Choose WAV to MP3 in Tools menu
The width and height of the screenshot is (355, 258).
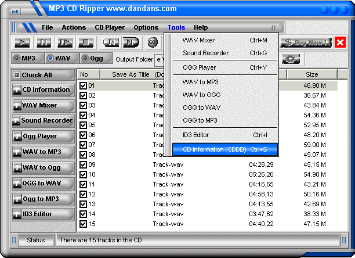225,82
